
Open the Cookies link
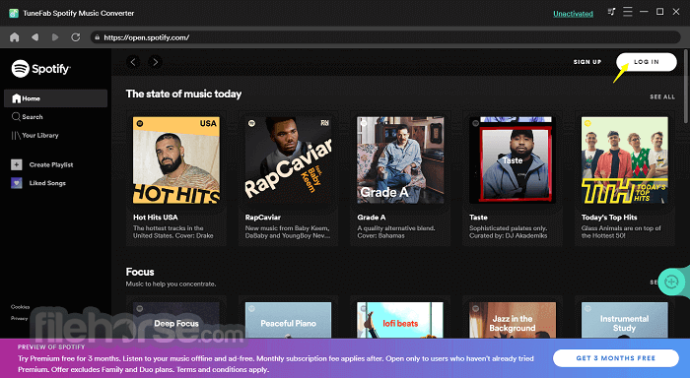[x=21, y=307]
